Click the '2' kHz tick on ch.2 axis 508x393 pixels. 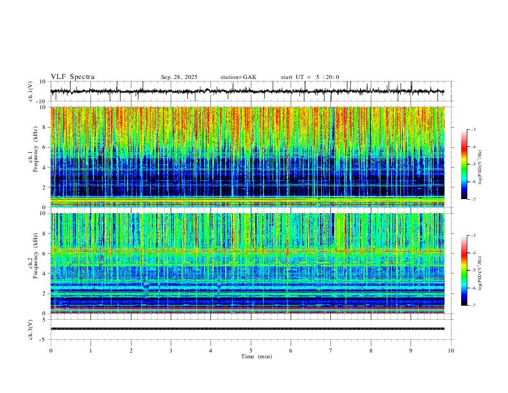pyautogui.click(x=45, y=293)
